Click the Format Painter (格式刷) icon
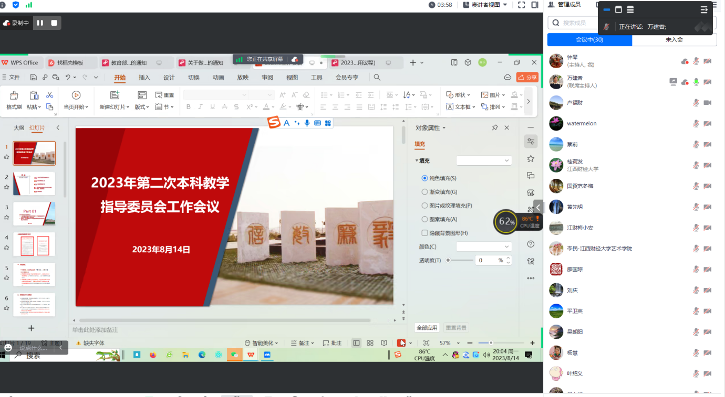Image resolution: width=725 pixels, height=397 pixels. pyautogui.click(x=14, y=95)
